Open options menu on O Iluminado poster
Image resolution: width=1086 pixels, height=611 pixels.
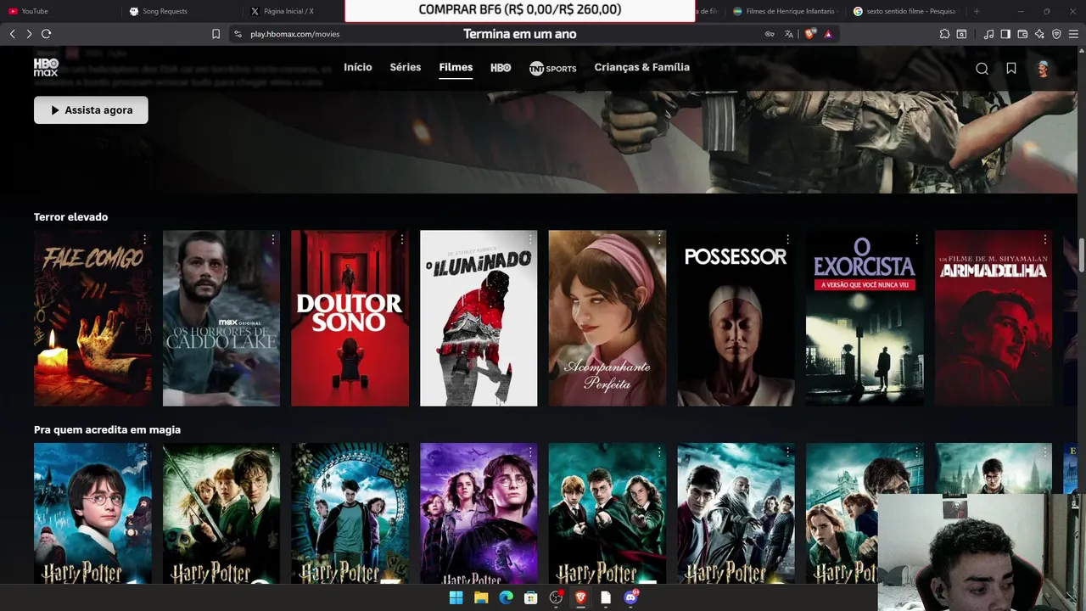coord(530,239)
